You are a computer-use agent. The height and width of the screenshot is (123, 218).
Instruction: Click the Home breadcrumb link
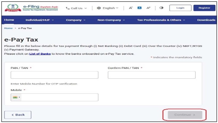(8, 28)
